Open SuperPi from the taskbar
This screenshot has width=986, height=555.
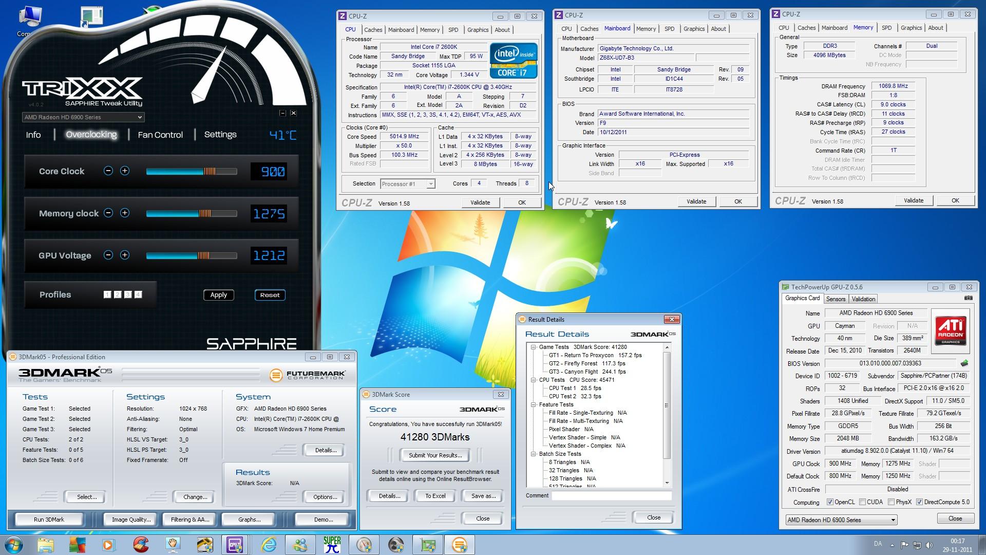pos(332,545)
